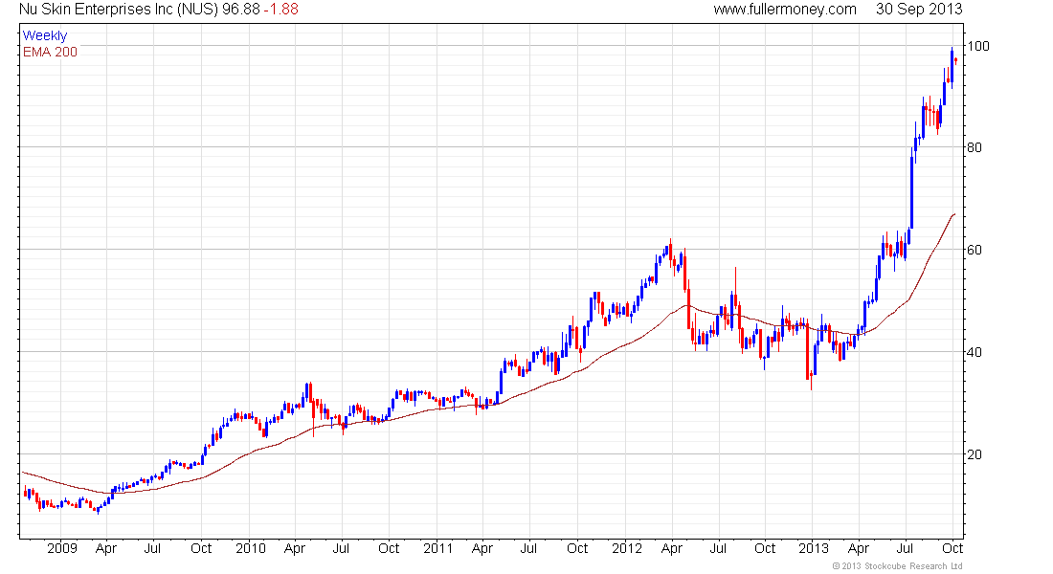Click the x-axis year label 2012

[627, 548]
